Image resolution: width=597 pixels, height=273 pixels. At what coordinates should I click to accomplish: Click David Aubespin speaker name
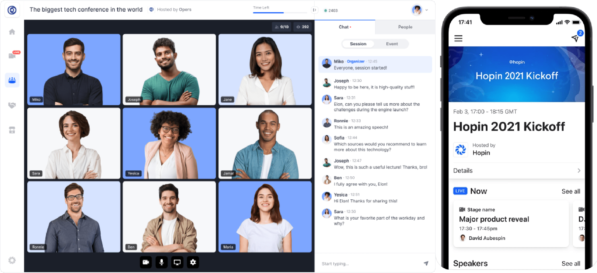click(x=487, y=238)
